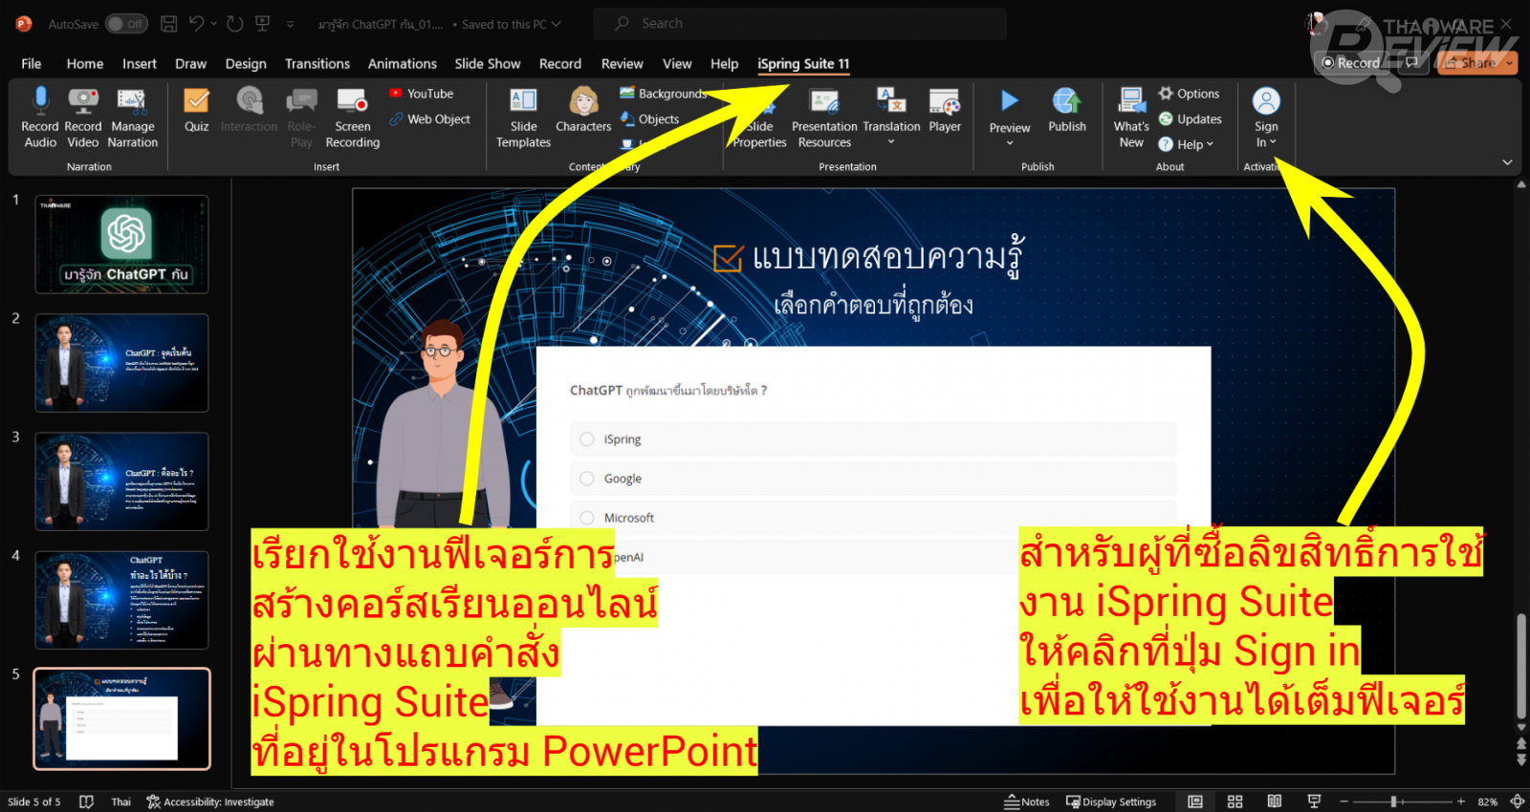Open Presentation Resources

[824, 117]
